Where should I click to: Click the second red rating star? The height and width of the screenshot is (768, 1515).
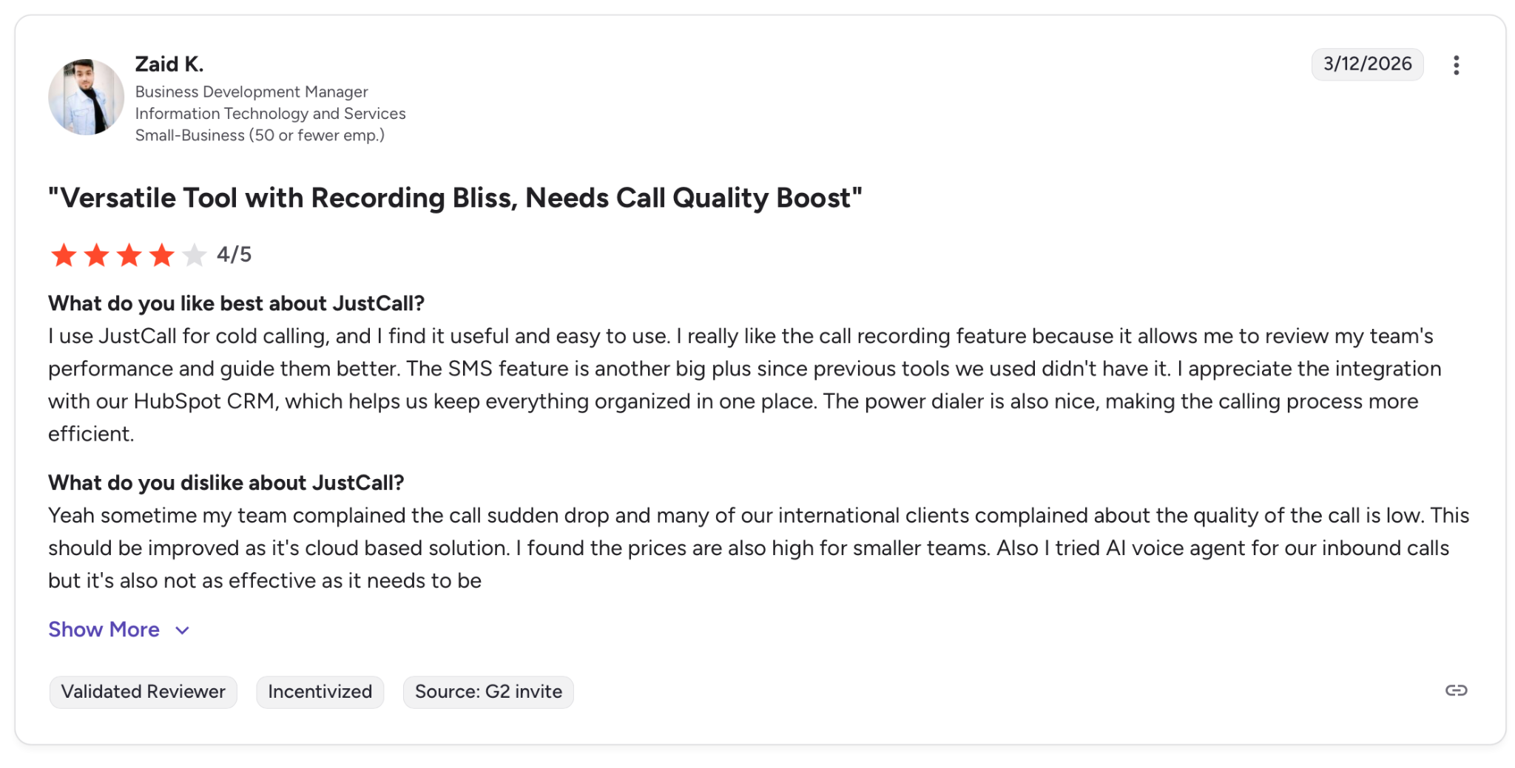(x=97, y=255)
